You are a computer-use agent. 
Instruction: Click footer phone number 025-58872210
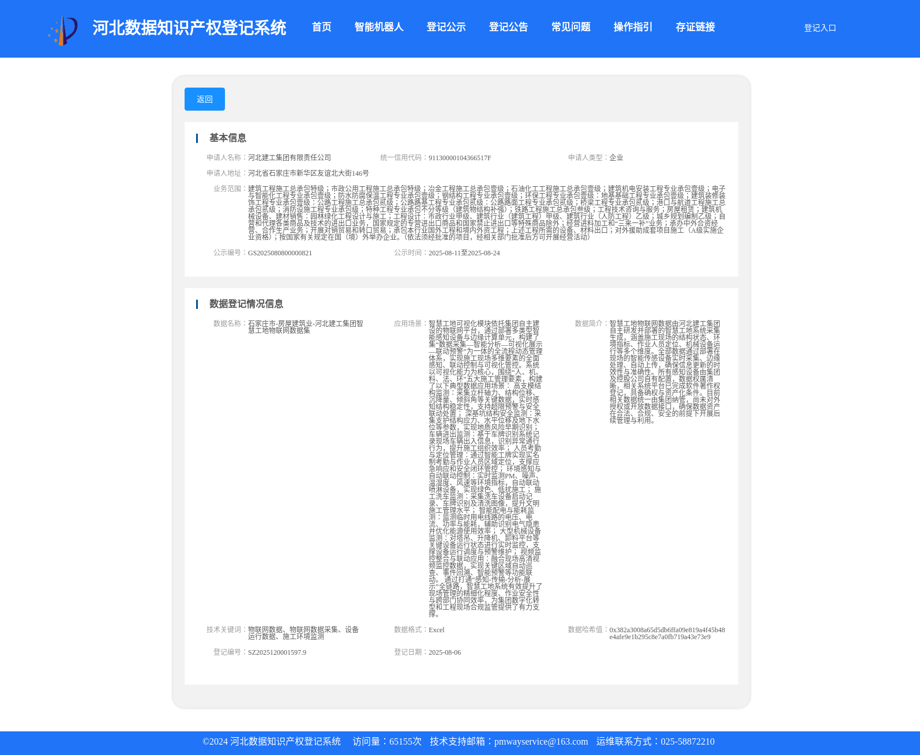[x=688, y=742]
